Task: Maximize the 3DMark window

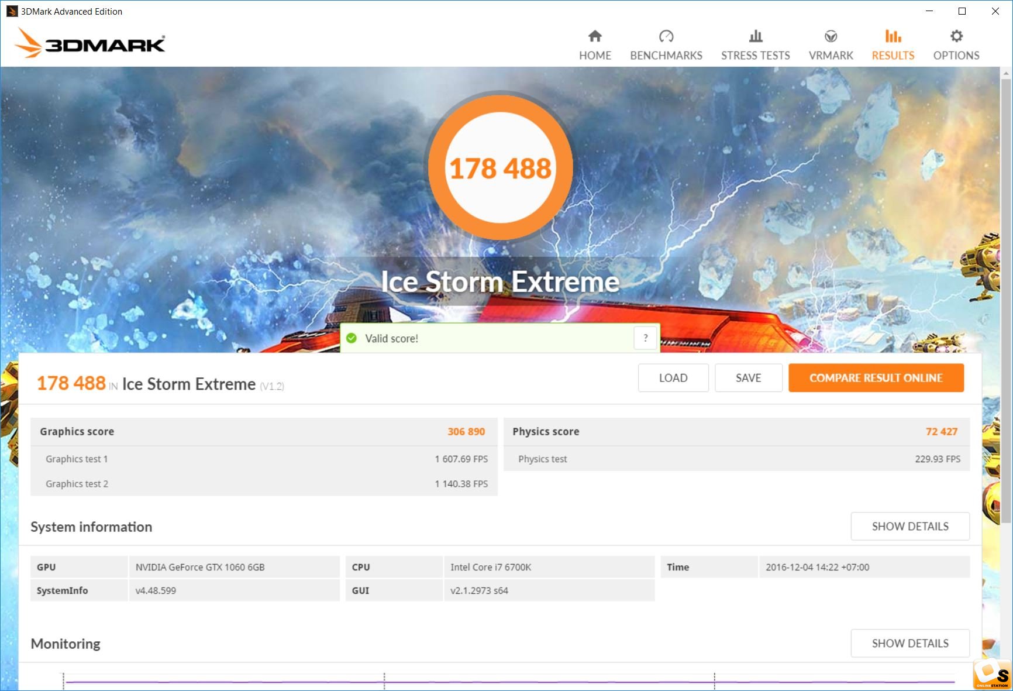Action: pyautogui.click(x=962, y=11)
